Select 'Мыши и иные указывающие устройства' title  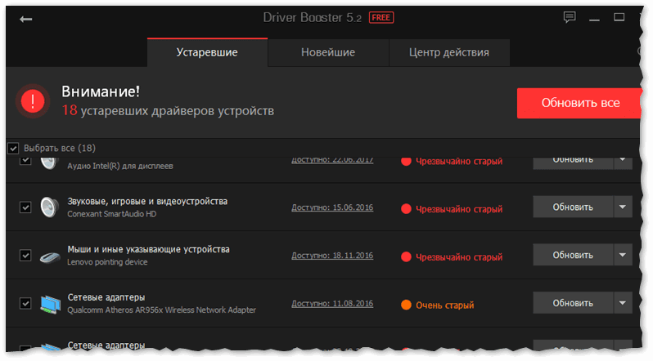point(148,249)
